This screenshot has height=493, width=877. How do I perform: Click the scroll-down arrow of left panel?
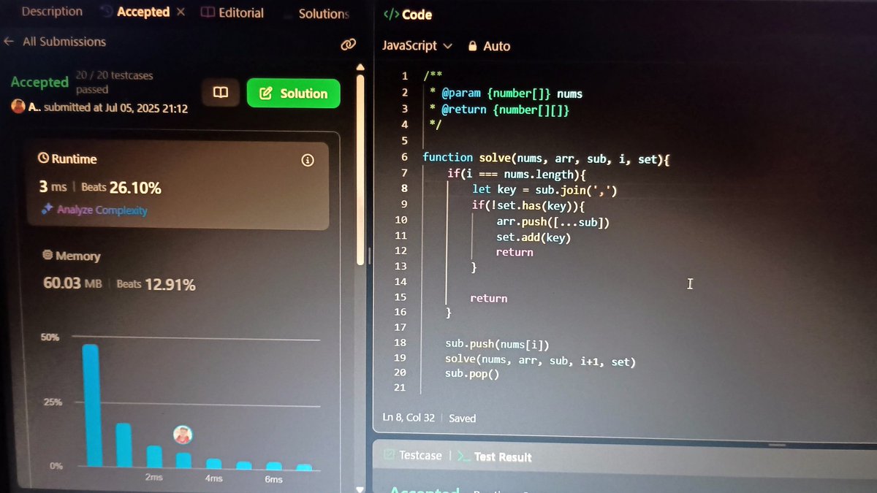[360, 489]
